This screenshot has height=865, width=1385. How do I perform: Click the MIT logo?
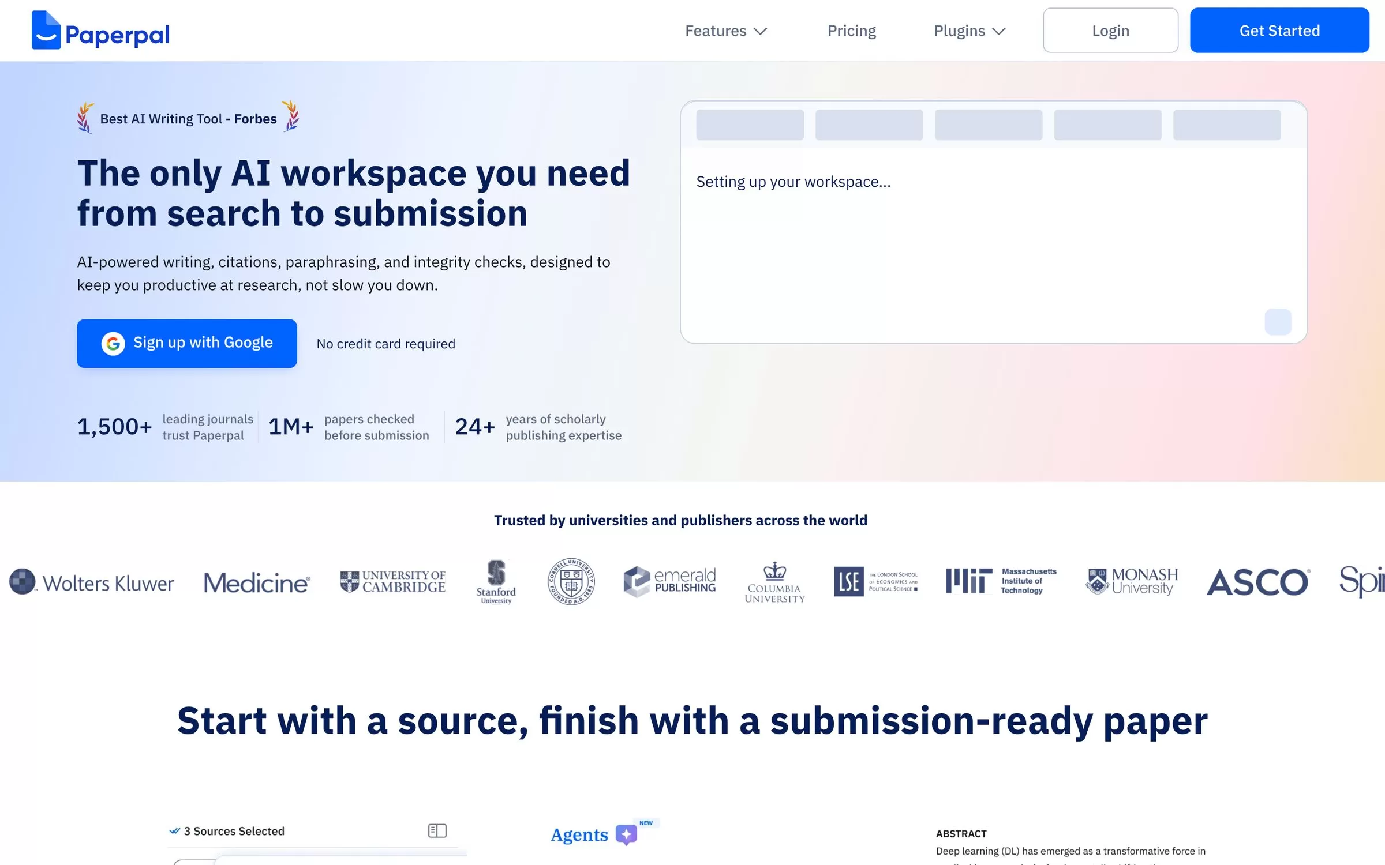(1001, 581)
